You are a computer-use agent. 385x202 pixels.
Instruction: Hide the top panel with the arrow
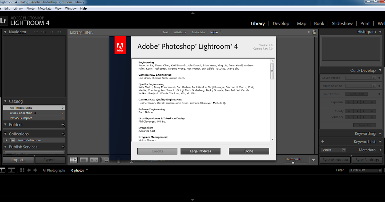193,13
